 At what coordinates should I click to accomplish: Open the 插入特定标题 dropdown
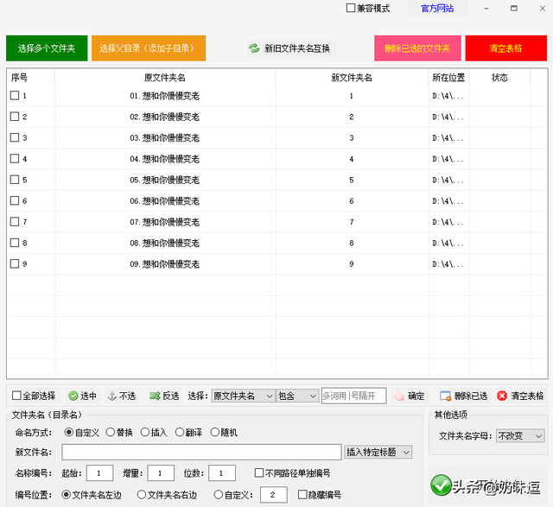[378, 452]
